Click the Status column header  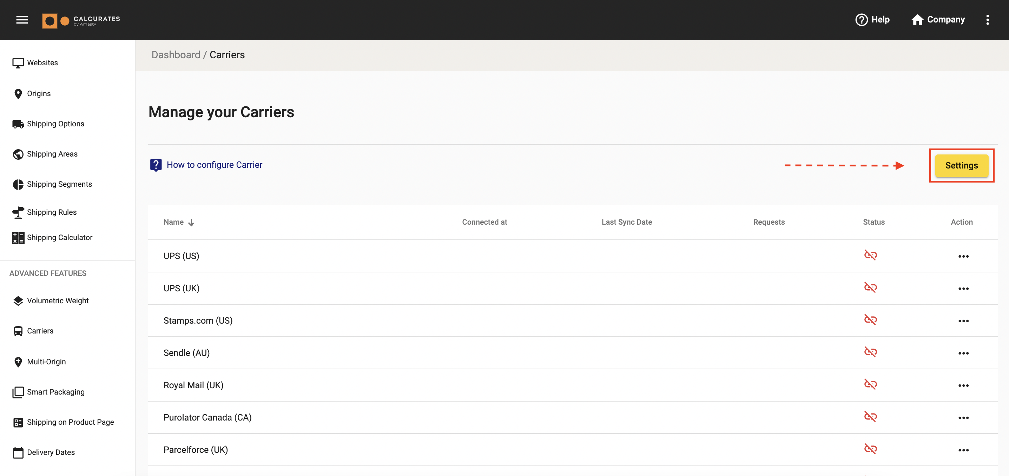(873, 222)
